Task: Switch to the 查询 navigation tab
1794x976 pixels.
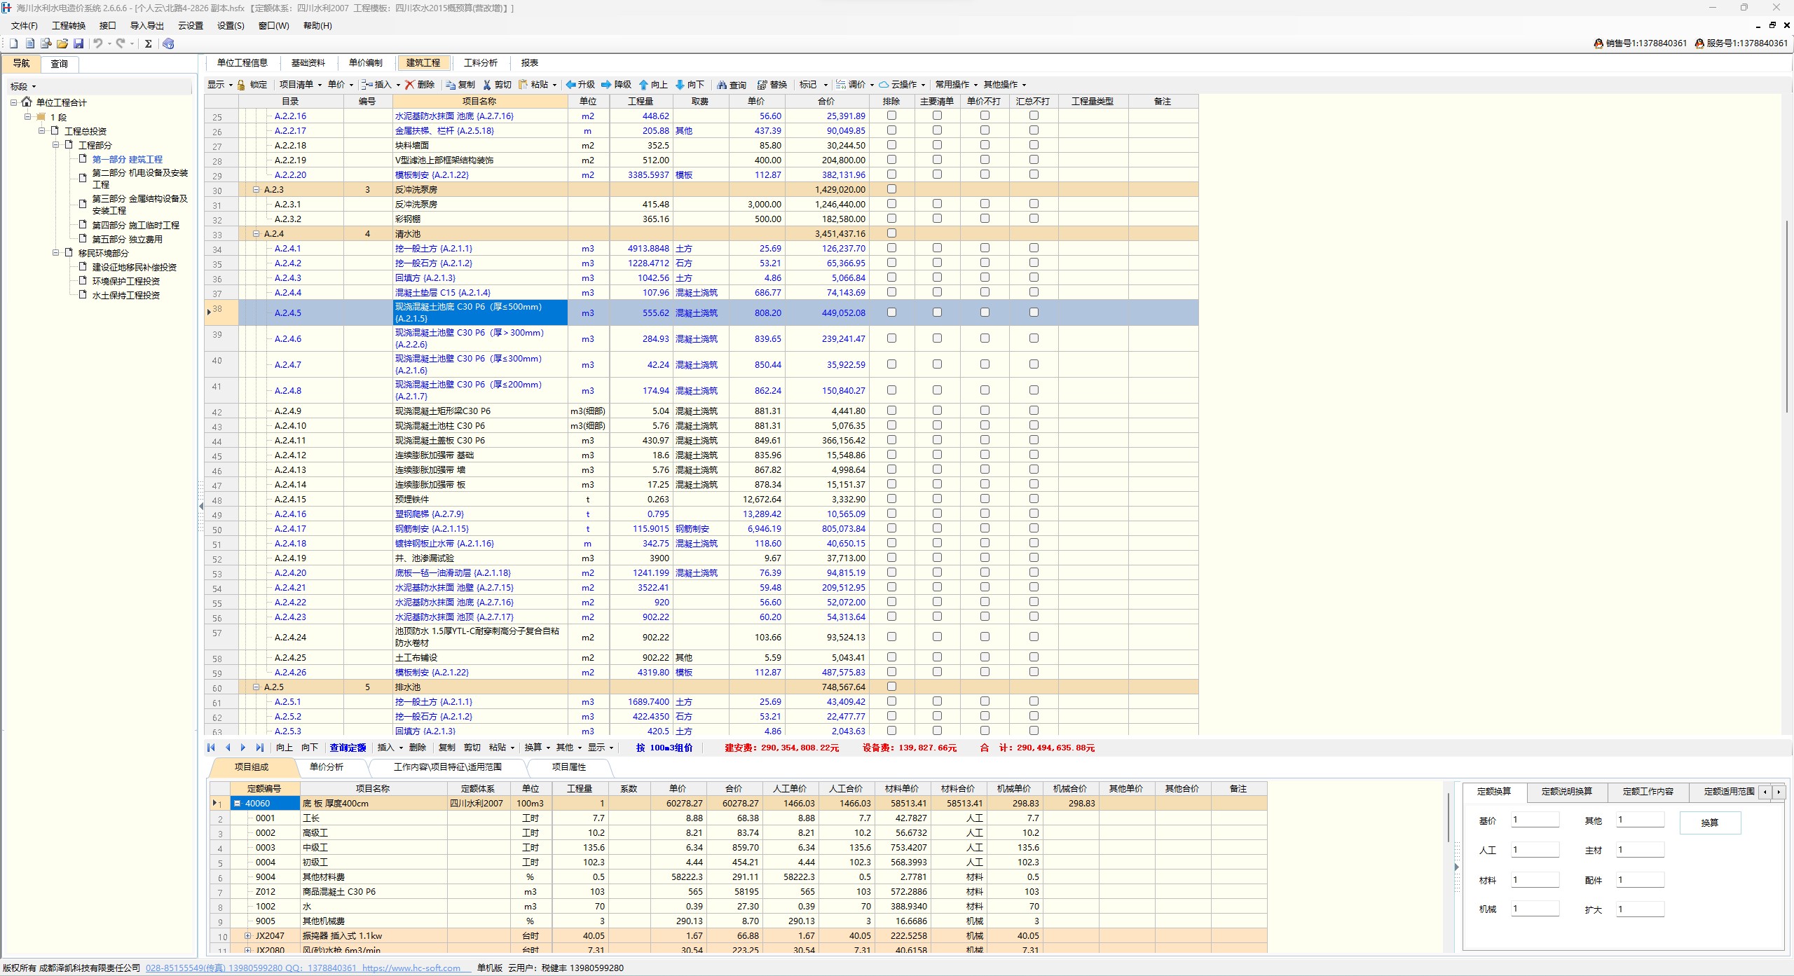Action: [x=60, y=64]
